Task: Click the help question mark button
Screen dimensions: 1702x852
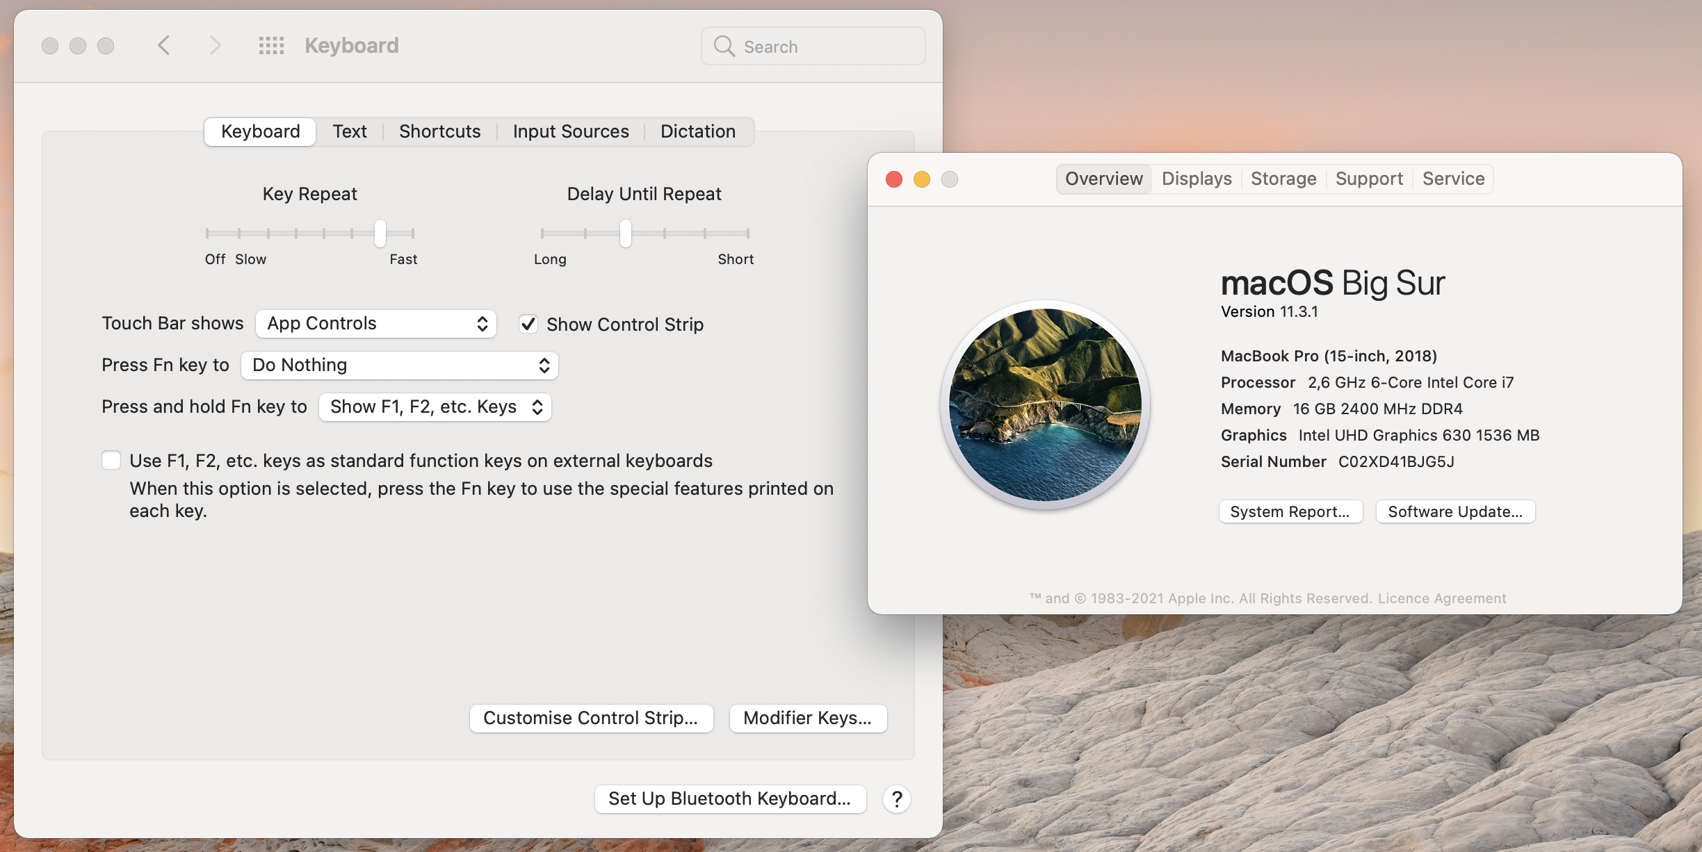Action: 897,799
